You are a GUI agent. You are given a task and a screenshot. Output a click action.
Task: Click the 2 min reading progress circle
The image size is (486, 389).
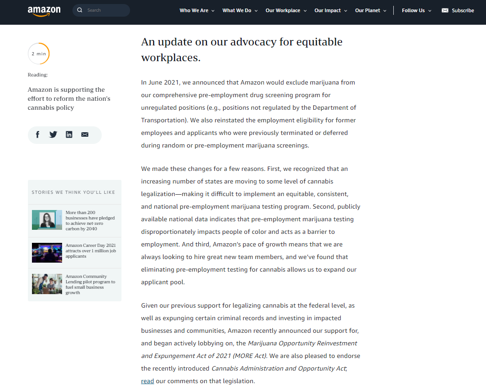tap(39, 54)
